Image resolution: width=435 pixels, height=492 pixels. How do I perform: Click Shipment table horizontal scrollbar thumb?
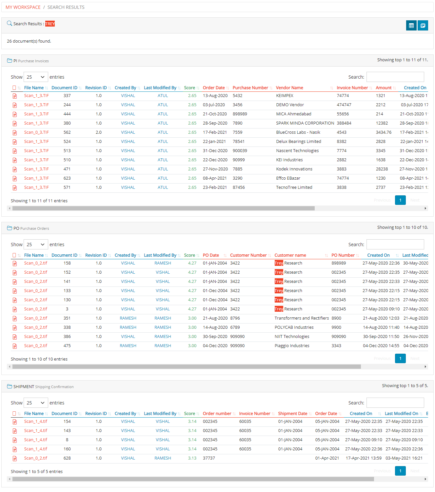pyautogui.click(x=193, y=479)
